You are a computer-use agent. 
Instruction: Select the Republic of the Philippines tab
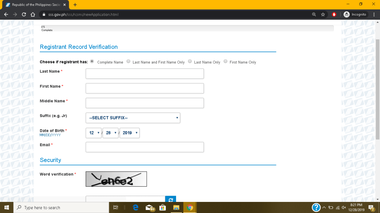coord(35,5)
